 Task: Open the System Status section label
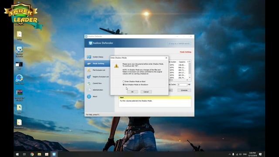(98, 57)
